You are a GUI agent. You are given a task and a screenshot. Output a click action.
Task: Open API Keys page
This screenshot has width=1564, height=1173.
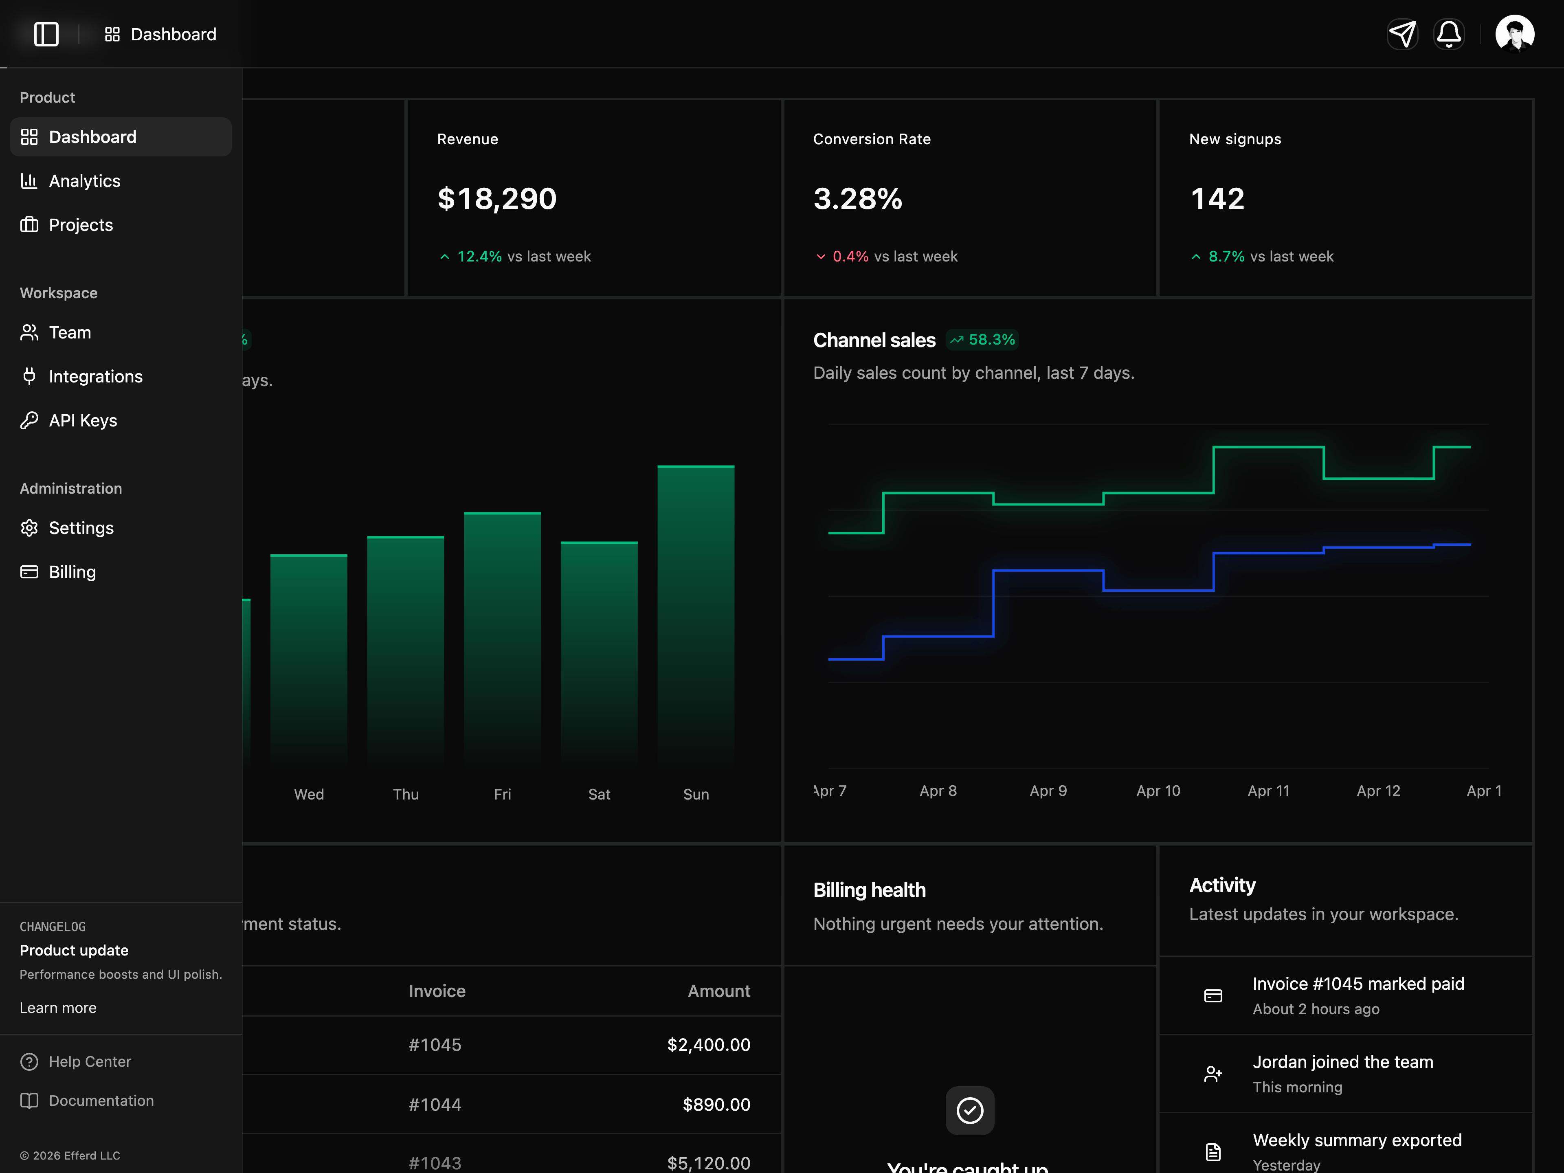click(x=121, y=420)
